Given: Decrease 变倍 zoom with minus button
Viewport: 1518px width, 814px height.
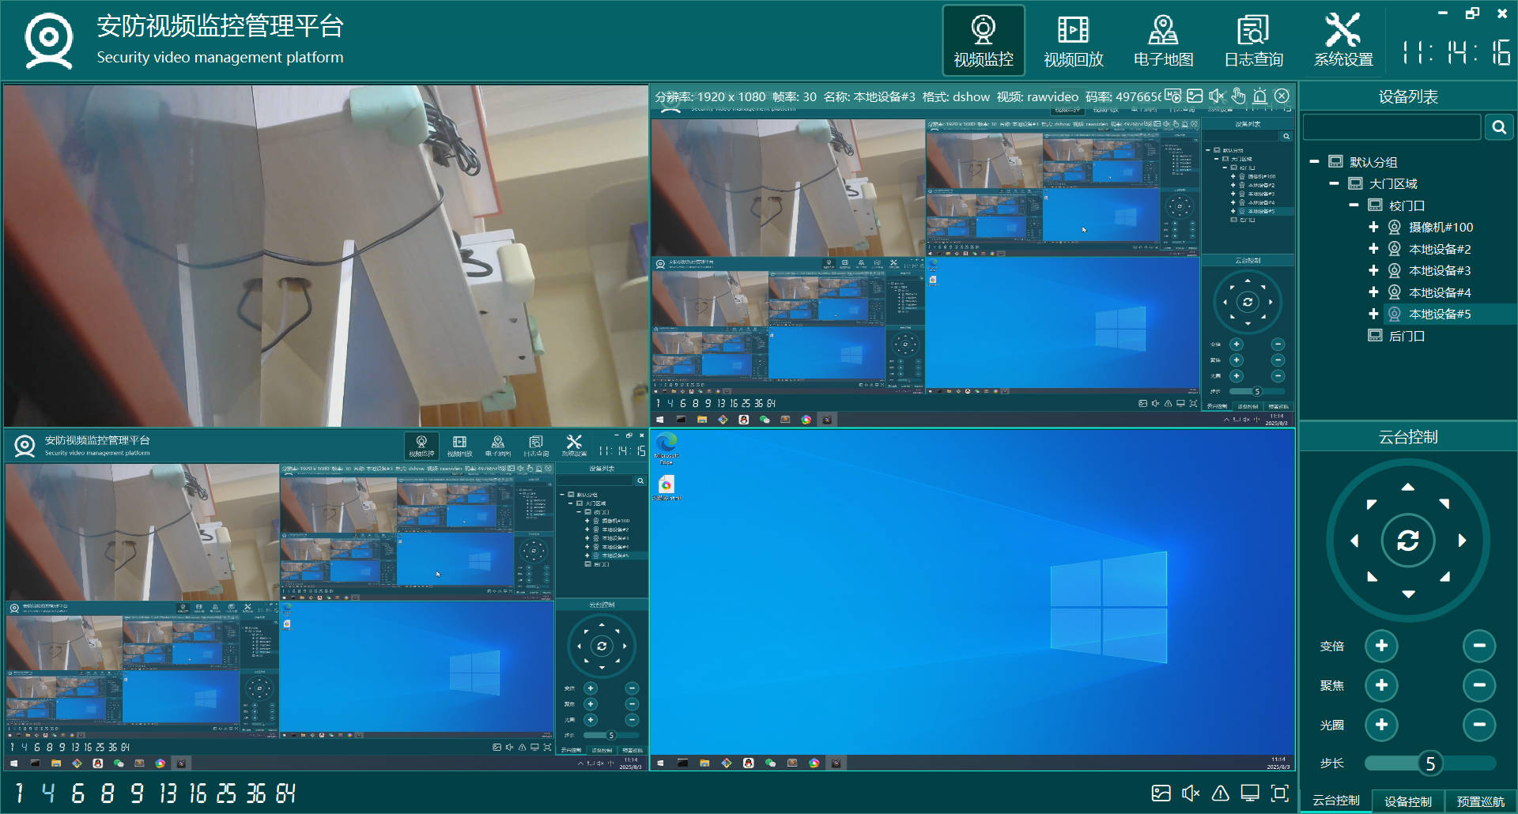Looking at the screenshot, I should pyautogui.click(x=1479, y=646).
